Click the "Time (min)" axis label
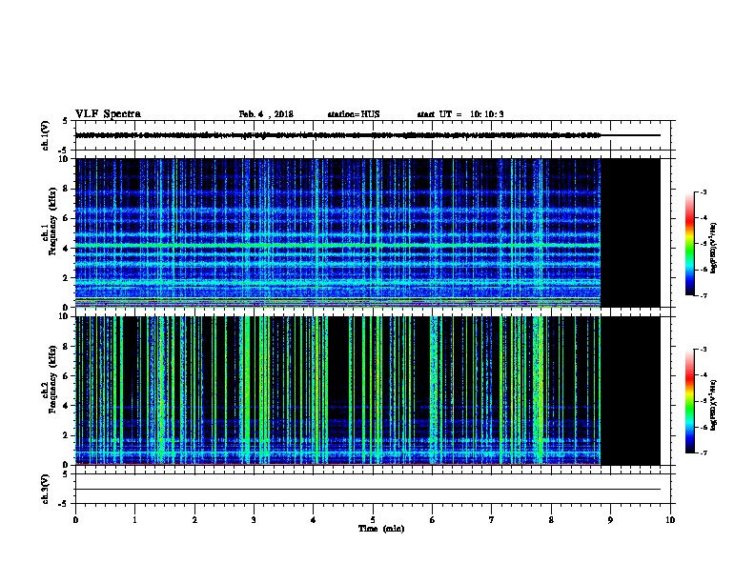Viewport: 755px width, 583px height. pos(381,529)
